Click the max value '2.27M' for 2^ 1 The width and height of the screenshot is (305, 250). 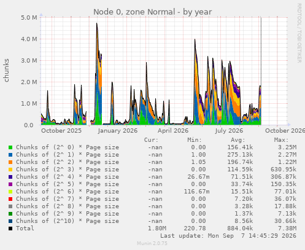[x=287, y=155]
